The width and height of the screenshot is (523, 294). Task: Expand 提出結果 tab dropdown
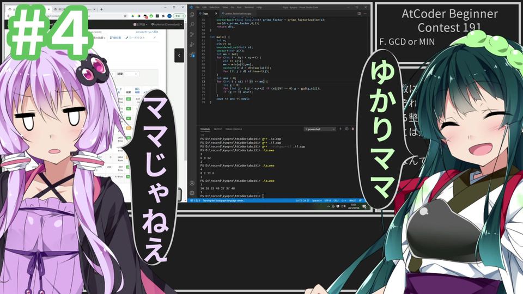(x=99, y=38)
